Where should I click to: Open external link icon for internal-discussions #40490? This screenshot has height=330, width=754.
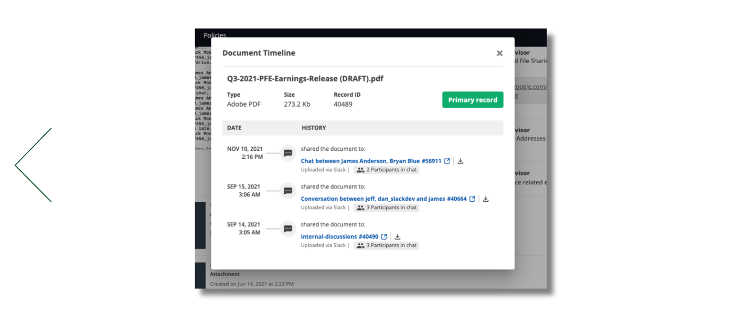(x=384, y=237)
